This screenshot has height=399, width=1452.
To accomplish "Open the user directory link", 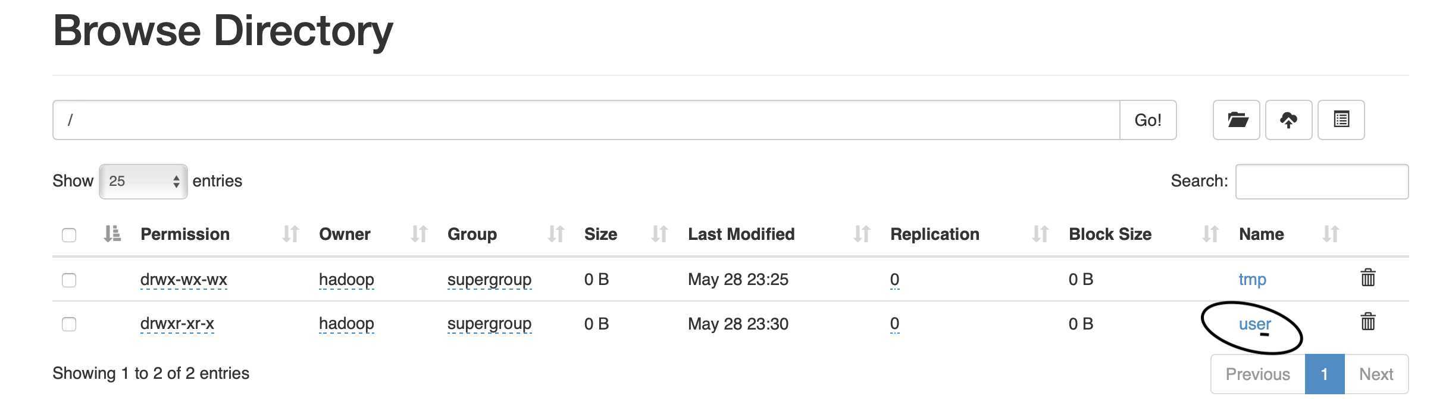I will (1254, 324).
